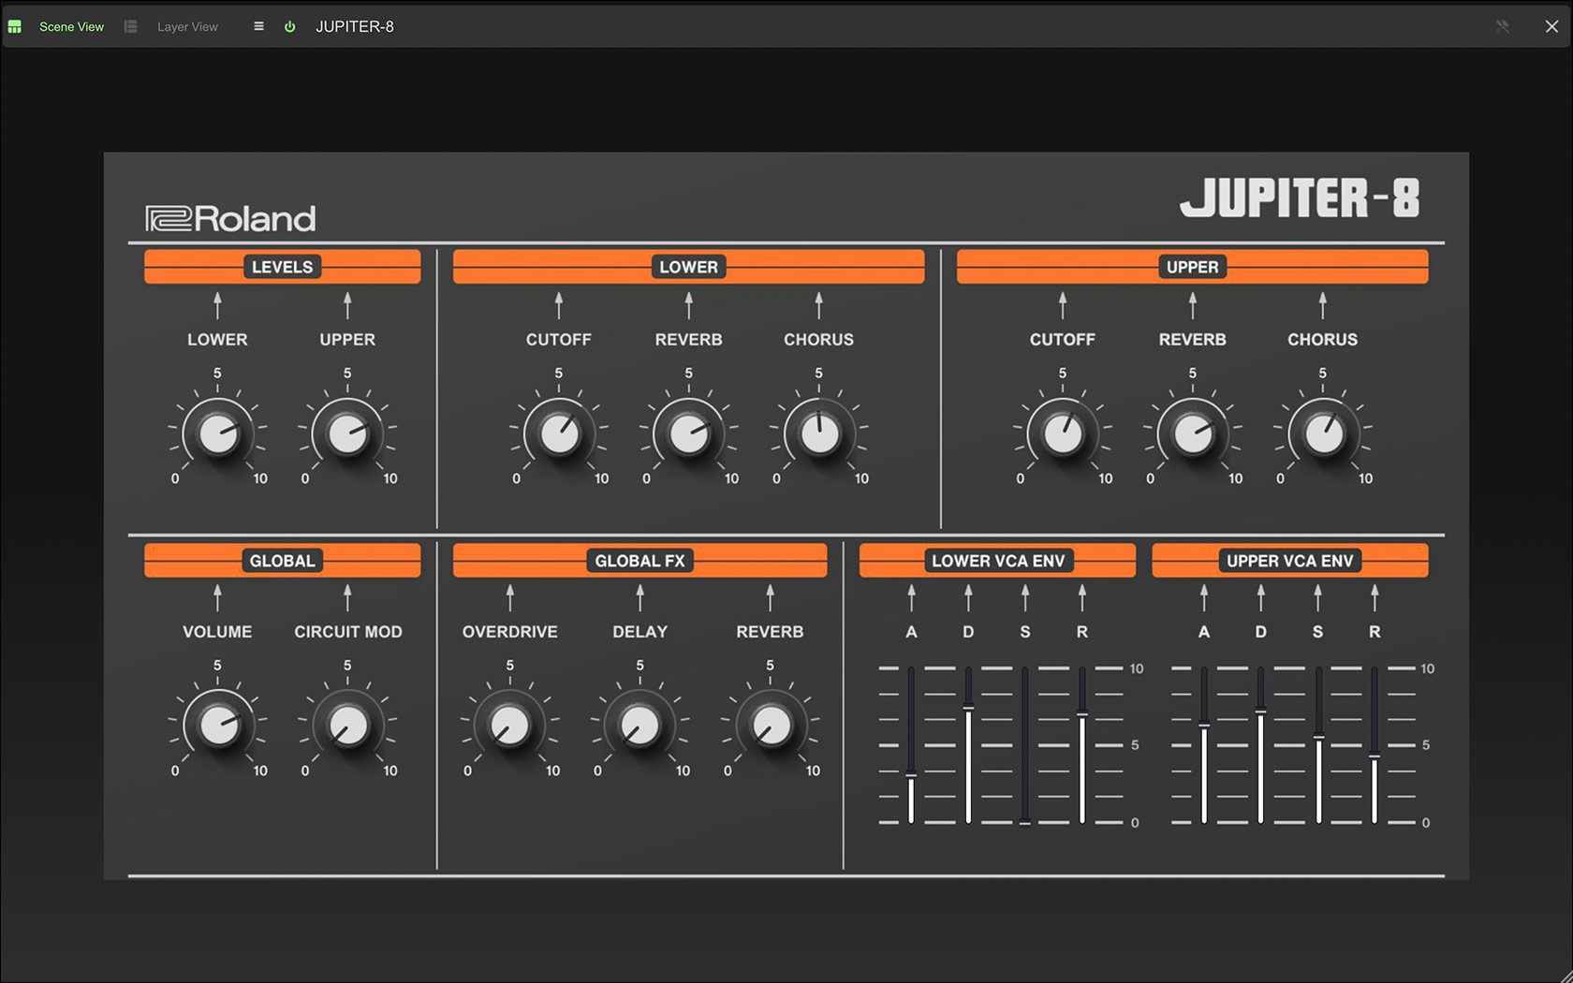The width and height of the screenshot is (1573, 983).
Task: Click the GLOBAL FX Delay knob
Action: pyautogui.click(x=640, y=726)
